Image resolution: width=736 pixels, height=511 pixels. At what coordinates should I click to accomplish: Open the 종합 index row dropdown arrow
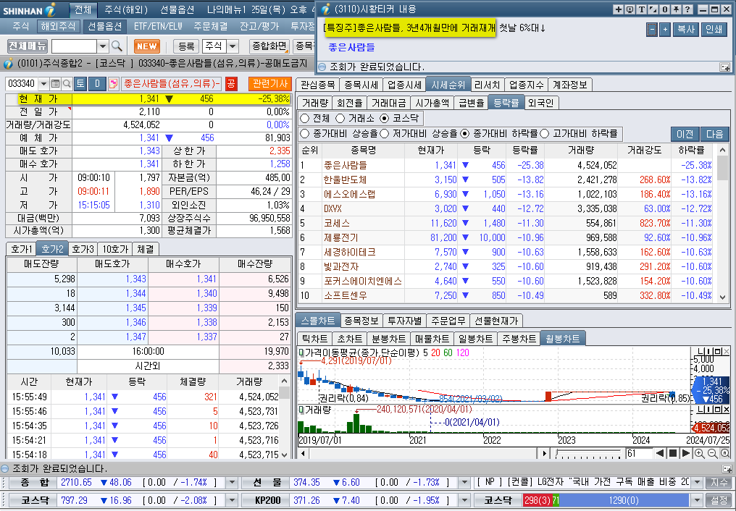[x=232, y=482]
